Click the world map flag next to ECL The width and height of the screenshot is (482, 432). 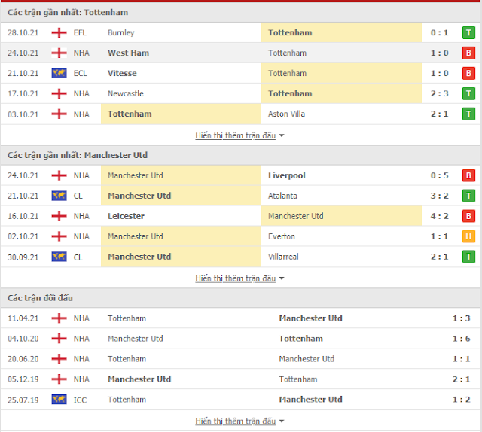(x=59, y=73)
